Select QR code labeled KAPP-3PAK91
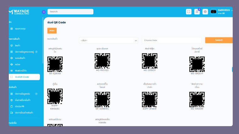239x134 pixels. tap(149, 99)
